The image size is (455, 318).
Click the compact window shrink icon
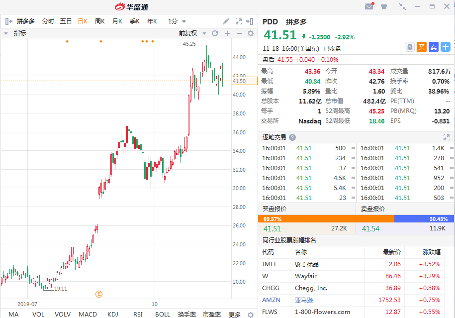[402, 6]
